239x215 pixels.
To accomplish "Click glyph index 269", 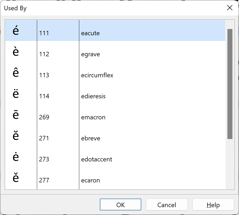I will [44, 117].
